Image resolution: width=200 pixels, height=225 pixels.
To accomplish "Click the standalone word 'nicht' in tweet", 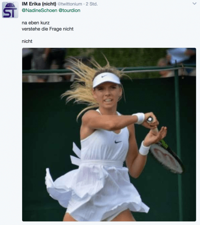I will (27, 41).
